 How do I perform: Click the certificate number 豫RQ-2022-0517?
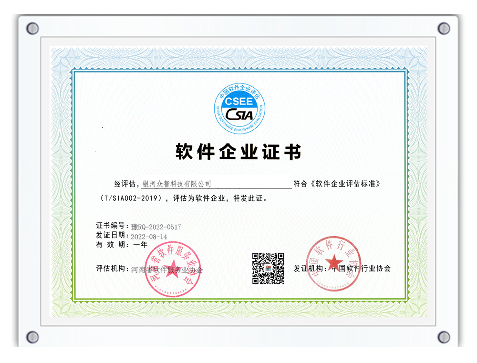[156, 227]
